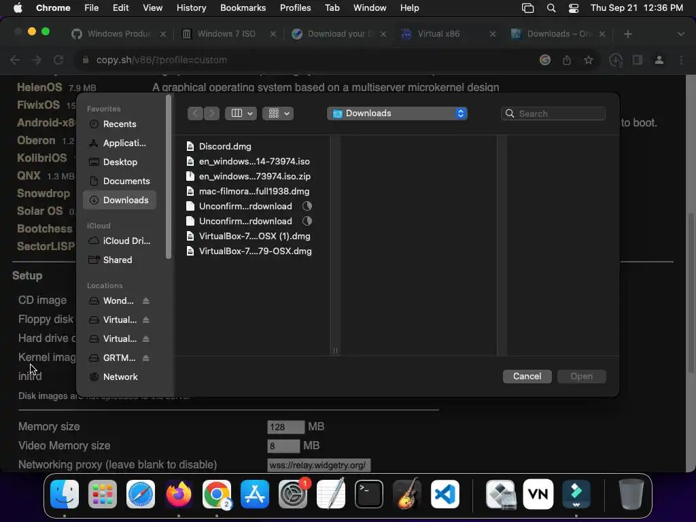696x522 pixels.
Task: Open the item grouping dropdown
Action: (x=278, y=114)
